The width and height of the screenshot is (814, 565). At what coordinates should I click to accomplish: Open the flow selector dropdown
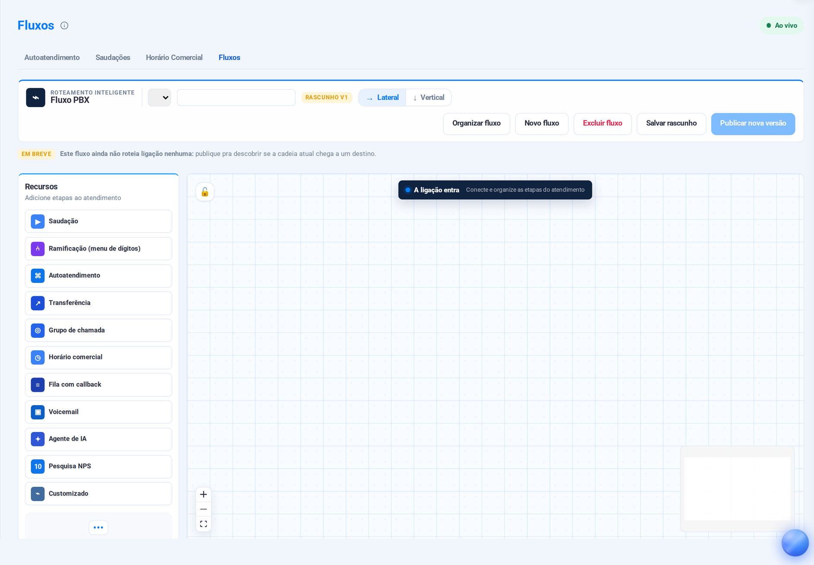tap(159, 98)
